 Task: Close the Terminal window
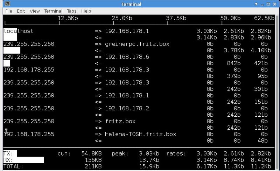275,4
